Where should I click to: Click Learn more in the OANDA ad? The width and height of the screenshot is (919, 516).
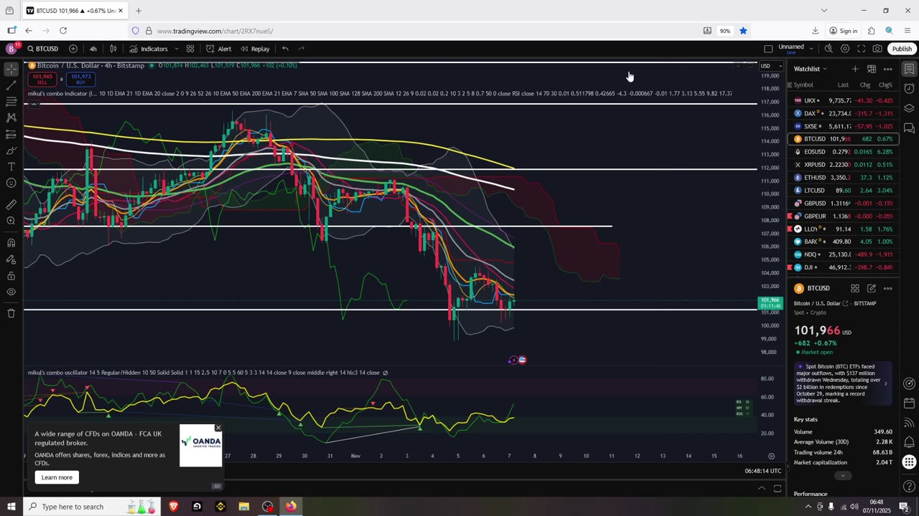(x=57, y=477)
